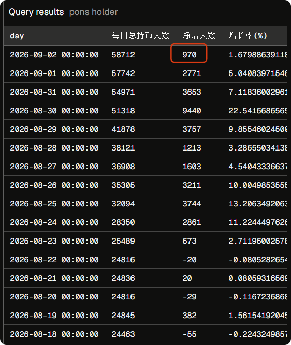This screenshot has width=291, height=345.
Task: Sort by the day column header
Action: click(17, 36)
